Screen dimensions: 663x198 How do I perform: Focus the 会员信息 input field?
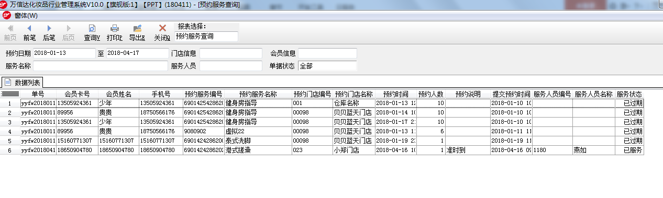click(327, 53)
